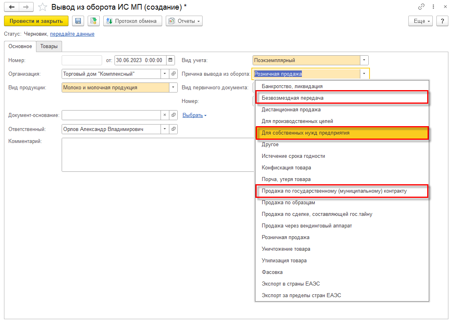Click the 'передайте данные' link
This screenshot has height=324, width=456.
coord(72,34)
